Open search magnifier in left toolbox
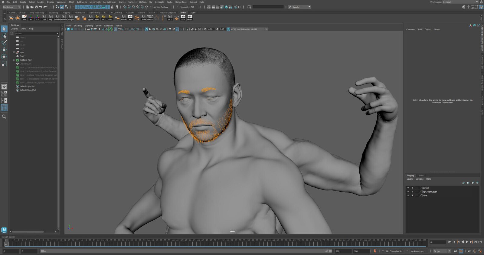The image size is (484, 255). point(4,117)
